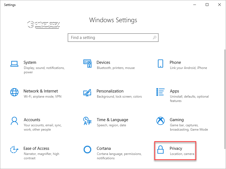Maximize the Settings window
Screen dimensions: 226x169
(x=207, y=5)
